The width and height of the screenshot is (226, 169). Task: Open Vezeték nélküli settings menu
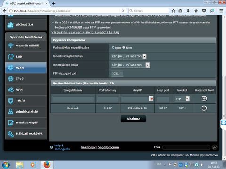26,46
